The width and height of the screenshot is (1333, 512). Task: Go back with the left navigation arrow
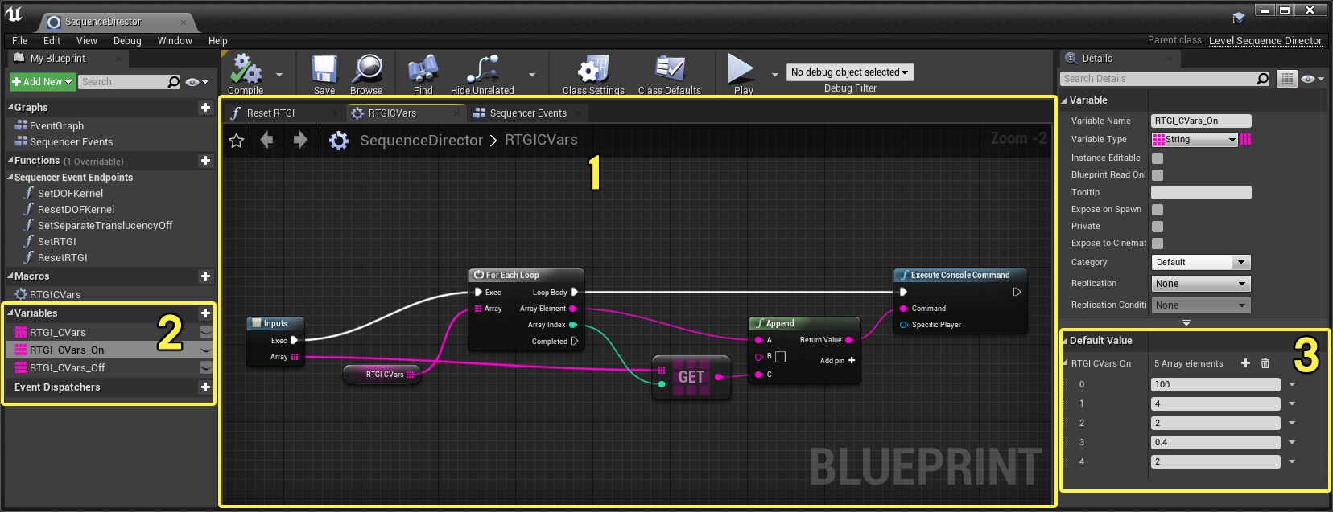[x=266, y=141]
